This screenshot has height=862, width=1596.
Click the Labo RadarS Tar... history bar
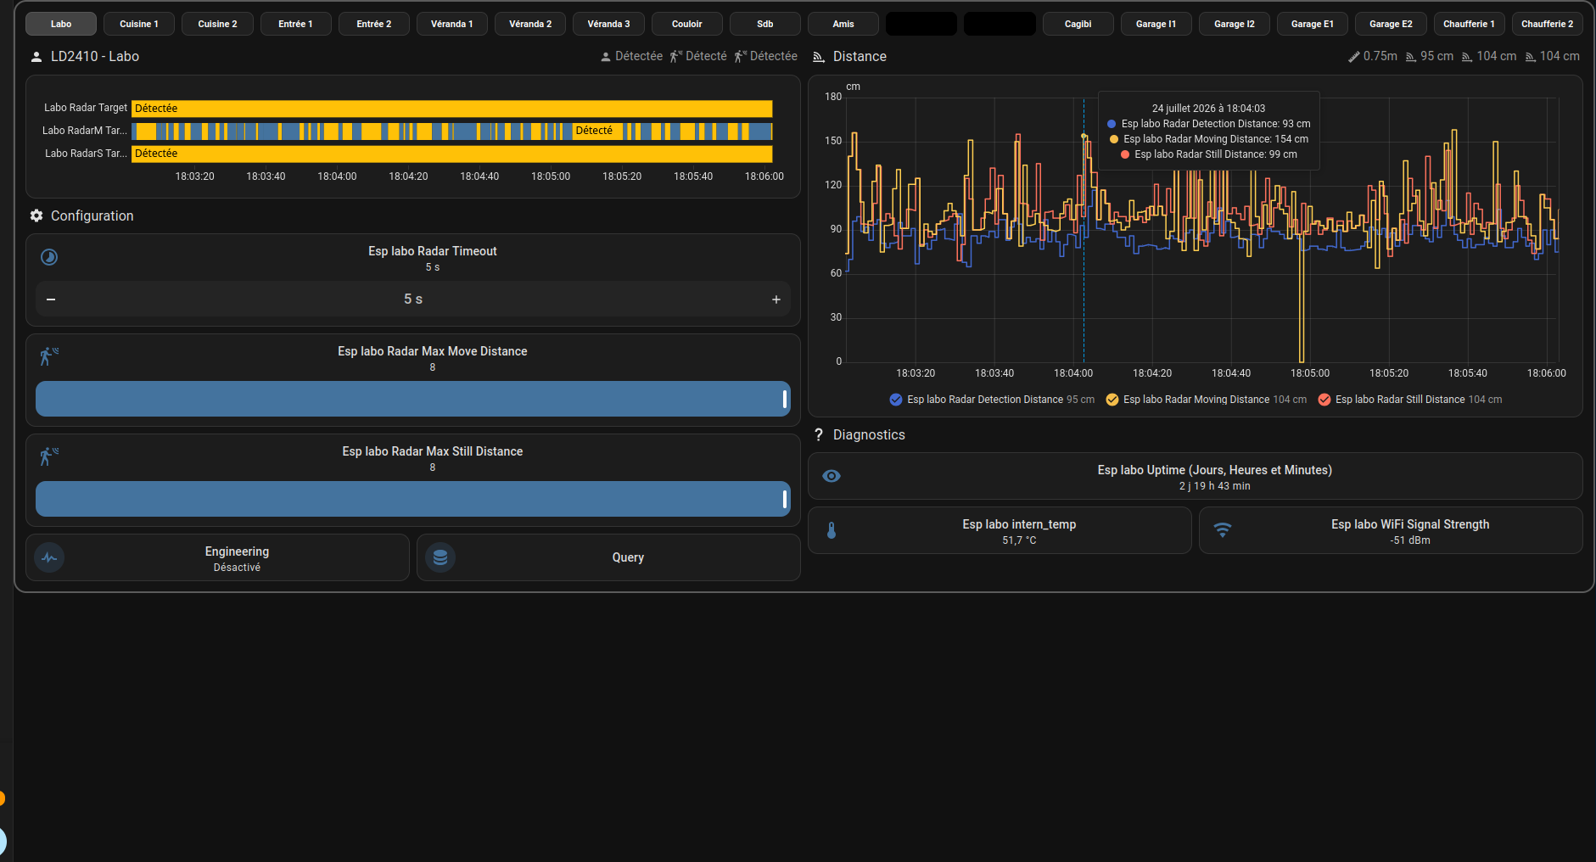452,154
